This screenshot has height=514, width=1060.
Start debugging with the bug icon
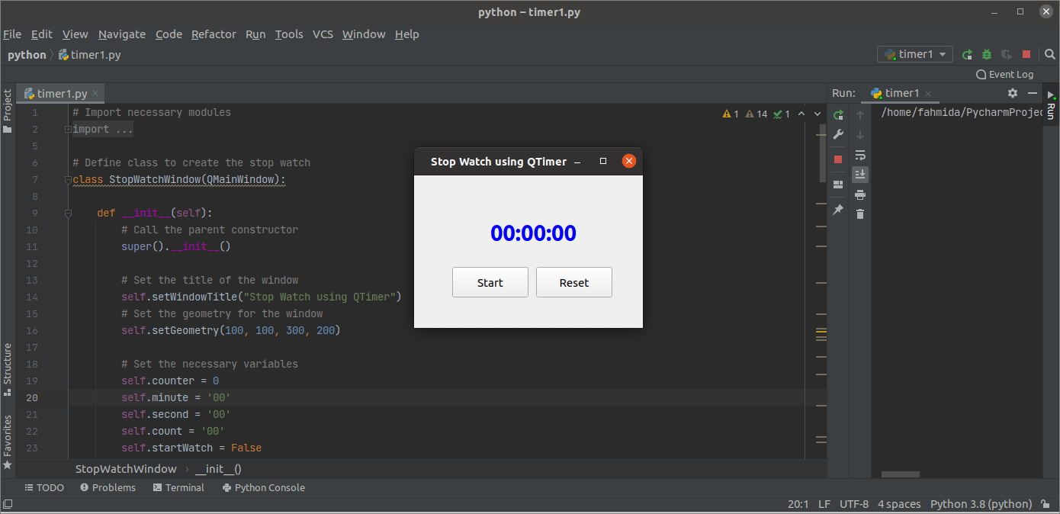coord(986,54)
